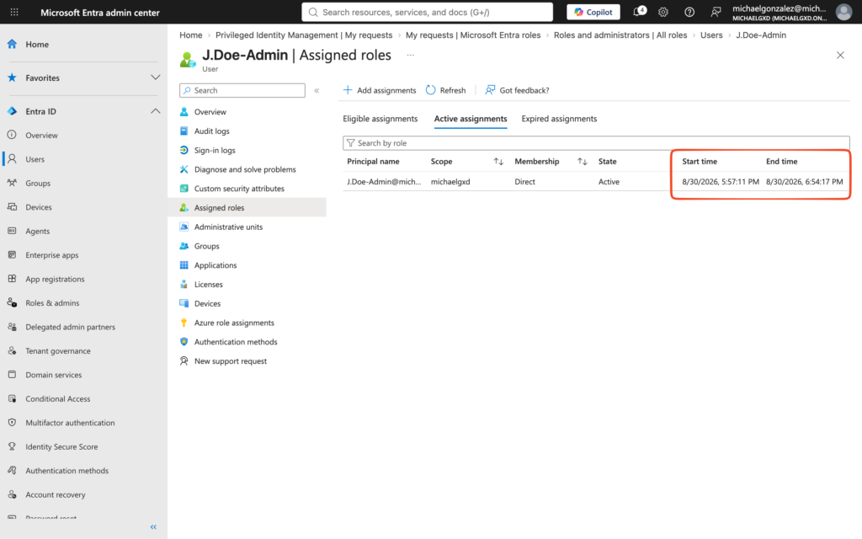Click Add assignments
862x539 pixels.
pyautogui.click(x=380, y=90)
